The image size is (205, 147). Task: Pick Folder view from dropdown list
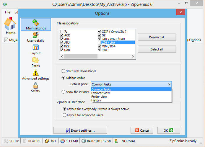131,97
